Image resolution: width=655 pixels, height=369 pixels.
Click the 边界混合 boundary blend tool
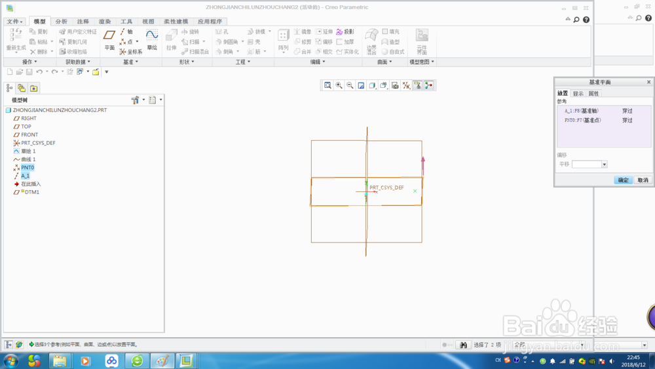[x=371, y=42]
